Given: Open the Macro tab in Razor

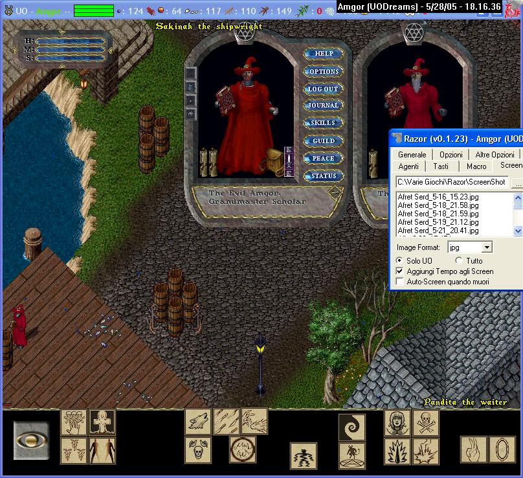Looking at the screenshot, I should pyautogui.click(x=476, y=166).
